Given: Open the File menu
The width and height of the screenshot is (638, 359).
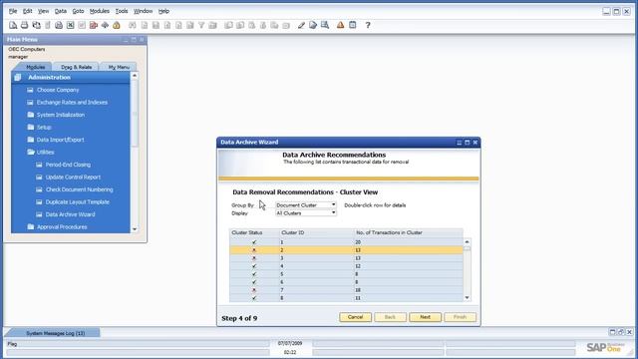Looking at the screenshot, I should click(x=13, y=11).
